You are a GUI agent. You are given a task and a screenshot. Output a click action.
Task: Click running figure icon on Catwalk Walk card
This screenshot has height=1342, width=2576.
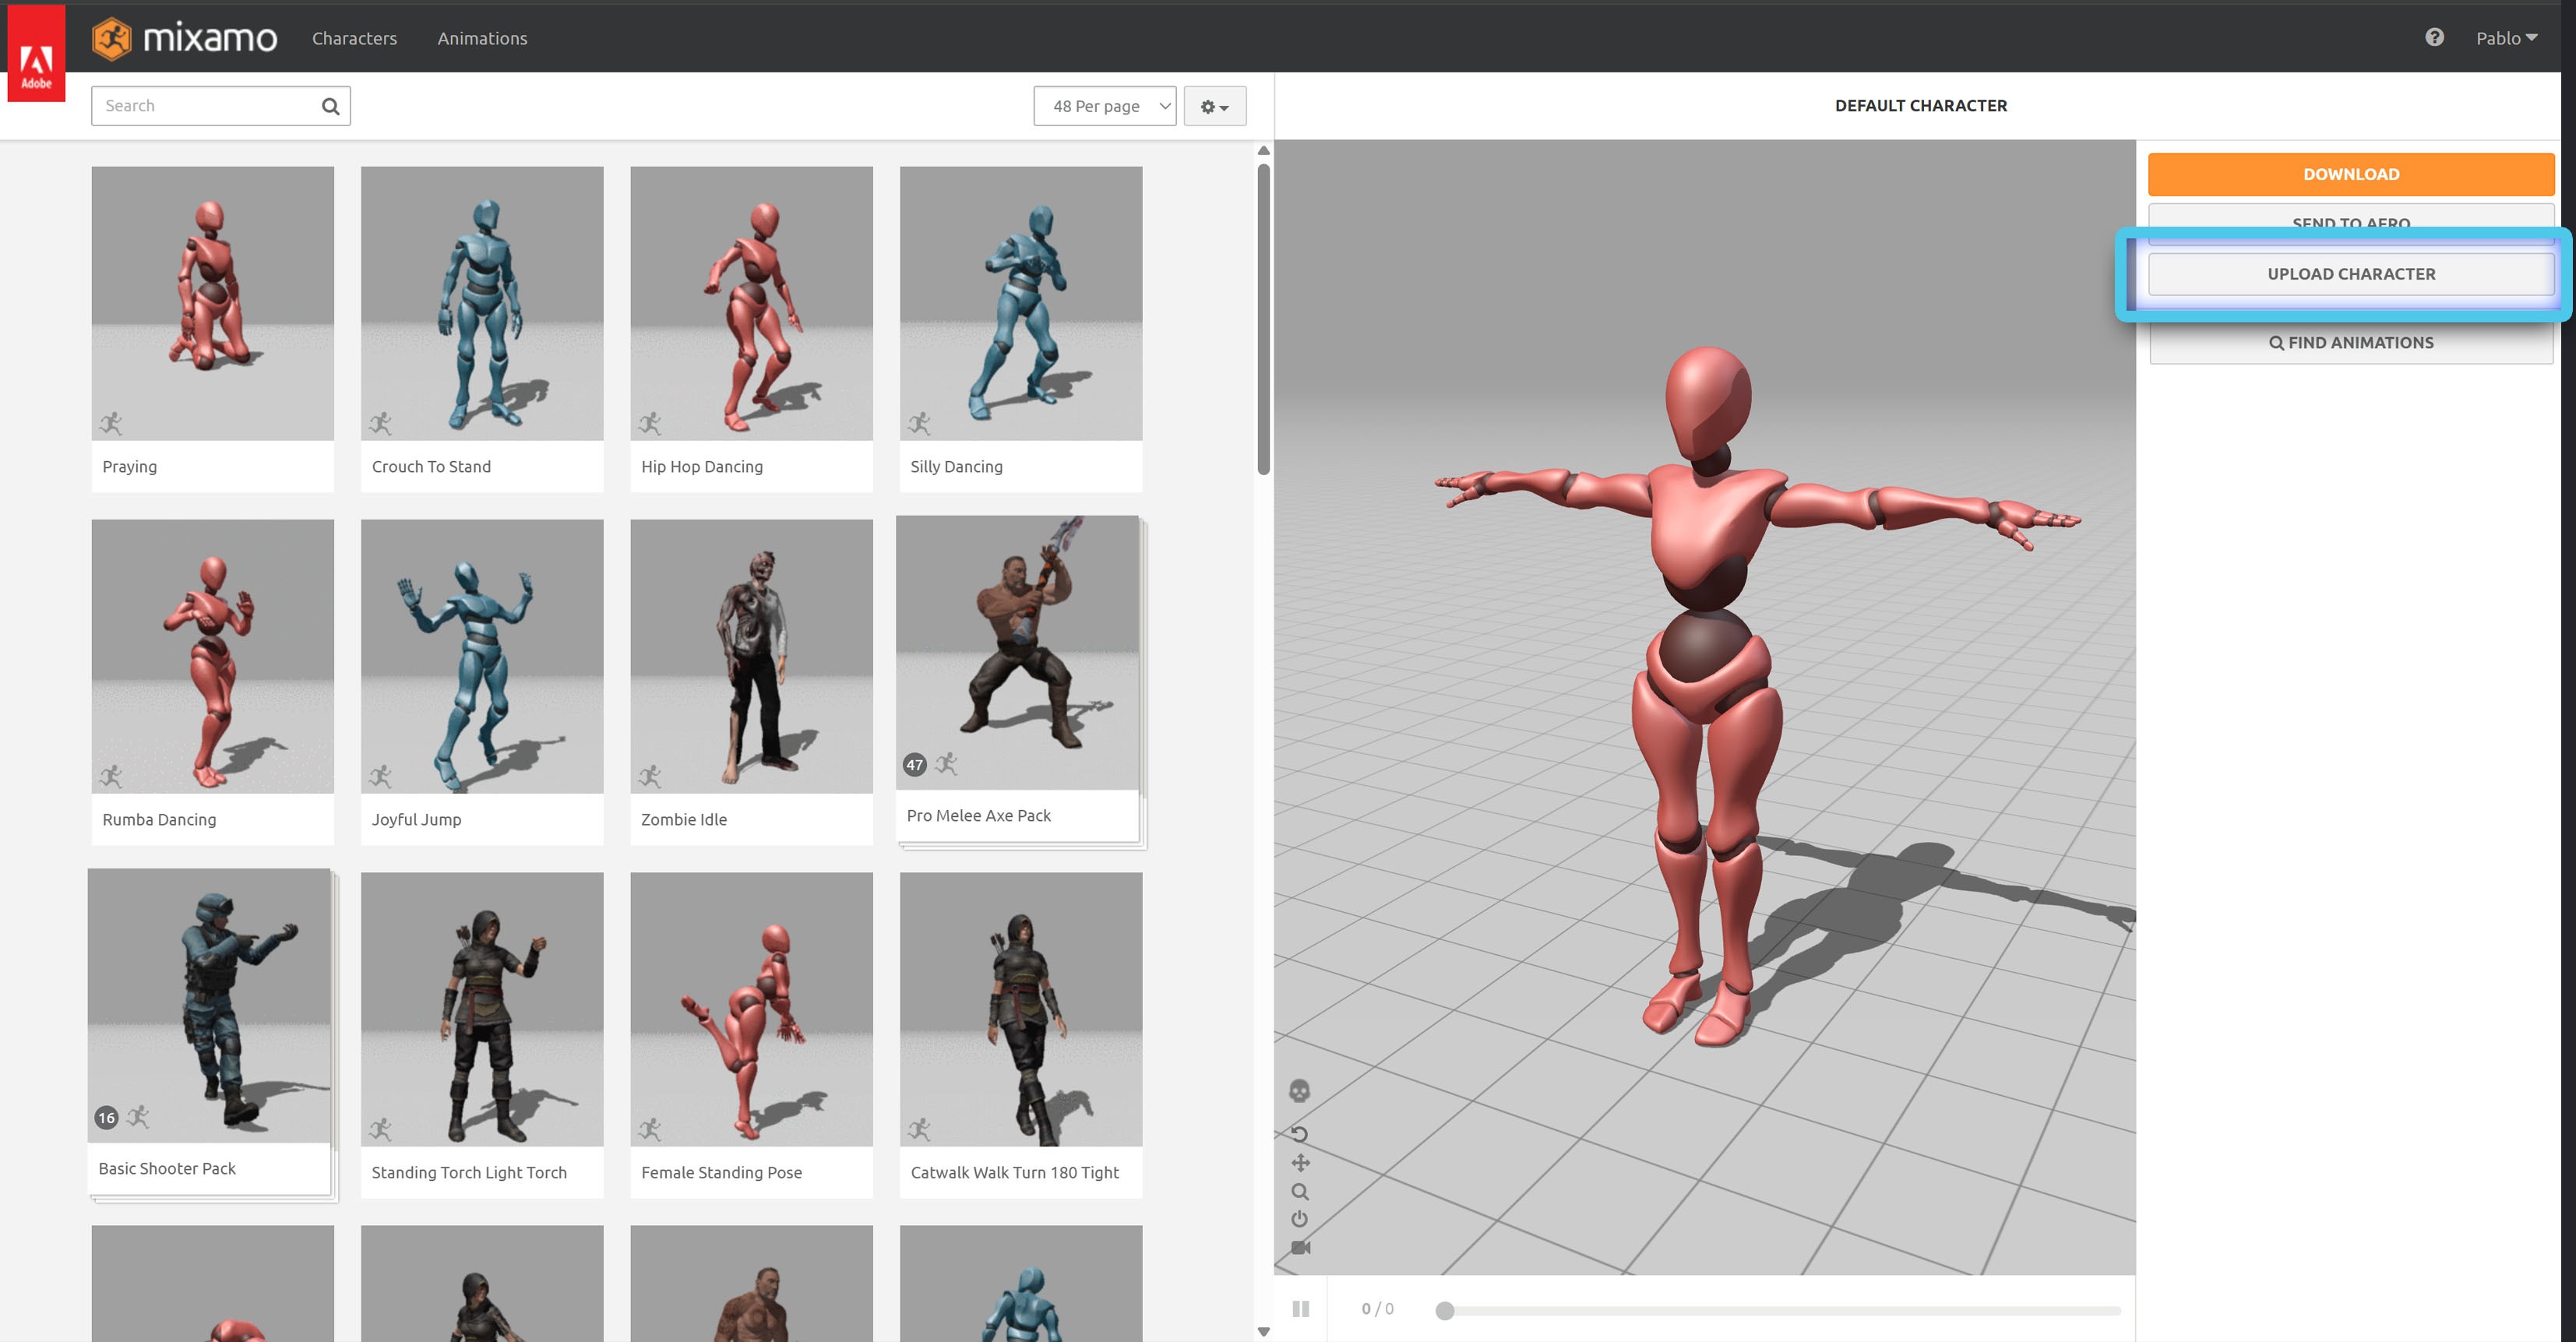pos(919,1130)
